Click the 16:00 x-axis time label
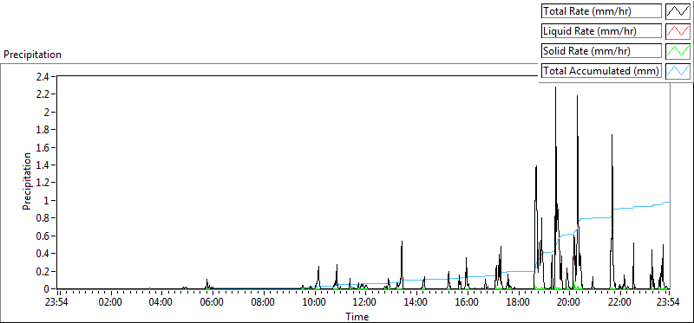This screenshot has height=323, width=694. [467, 303]
